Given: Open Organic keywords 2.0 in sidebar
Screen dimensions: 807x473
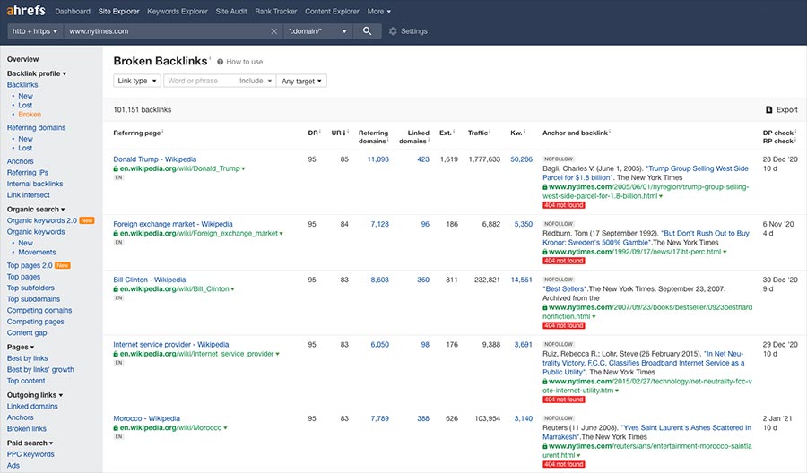Looking at the screenshot, I should 41,220.
